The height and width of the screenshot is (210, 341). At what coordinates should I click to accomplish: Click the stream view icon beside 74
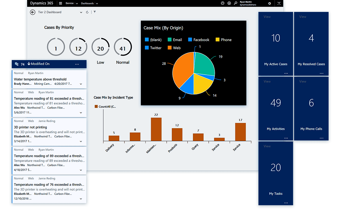17,64
